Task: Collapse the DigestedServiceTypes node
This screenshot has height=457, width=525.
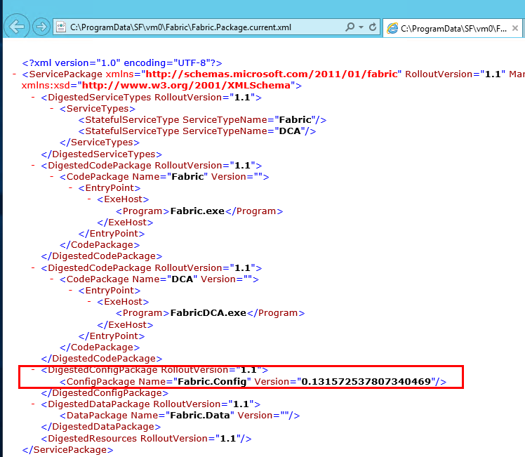Action: [x=33, y=97]
